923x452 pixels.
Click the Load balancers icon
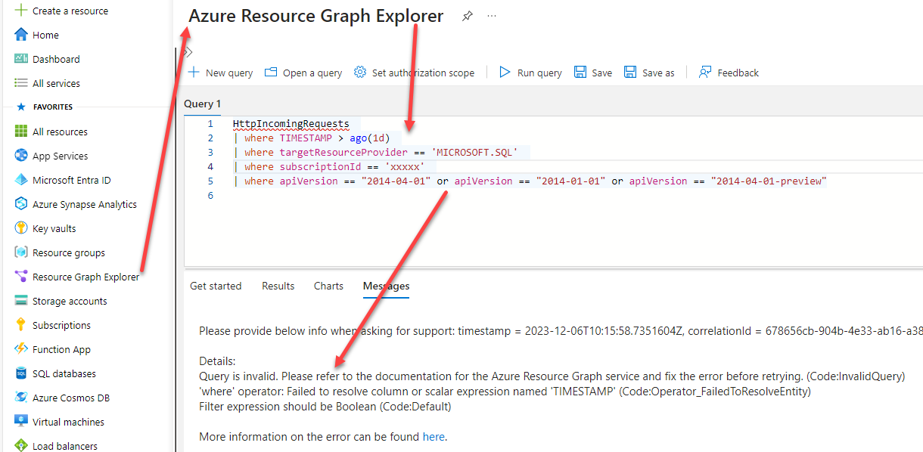(21, 445)
